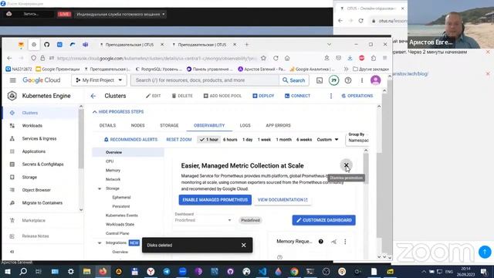
Task: Click Customize Dashboard button
Action: point(324,220)
